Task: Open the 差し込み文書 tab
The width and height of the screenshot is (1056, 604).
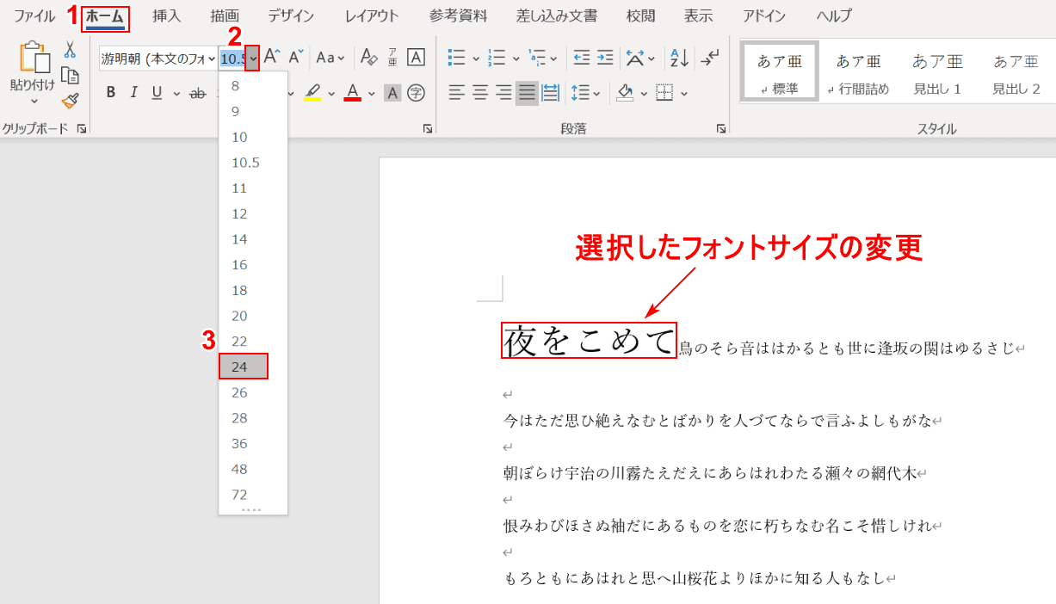Action: 557,15
